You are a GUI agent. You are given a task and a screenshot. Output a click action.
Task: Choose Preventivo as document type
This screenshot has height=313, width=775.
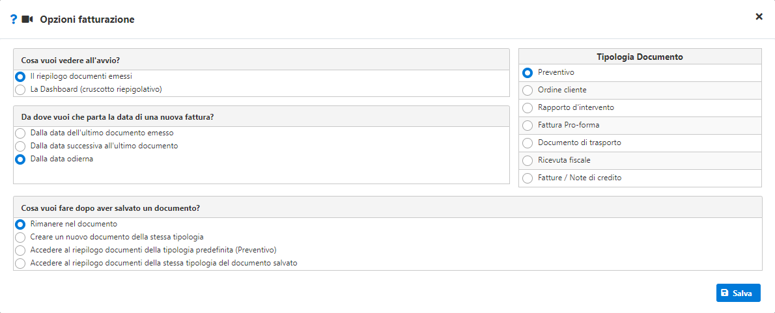pyautogui.click(x=528, y=73)
